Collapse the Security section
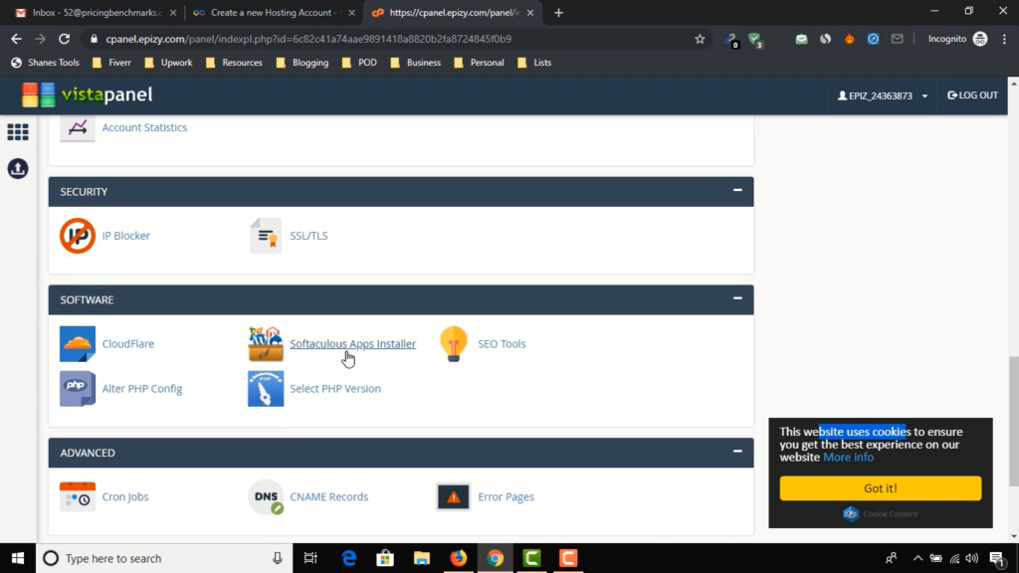Screen dimensions: 1019x573 click(x=737, y=190)
